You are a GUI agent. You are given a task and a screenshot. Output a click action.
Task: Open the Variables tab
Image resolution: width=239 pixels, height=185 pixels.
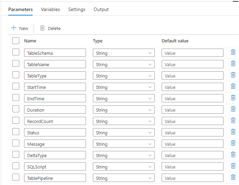[51, 9]
